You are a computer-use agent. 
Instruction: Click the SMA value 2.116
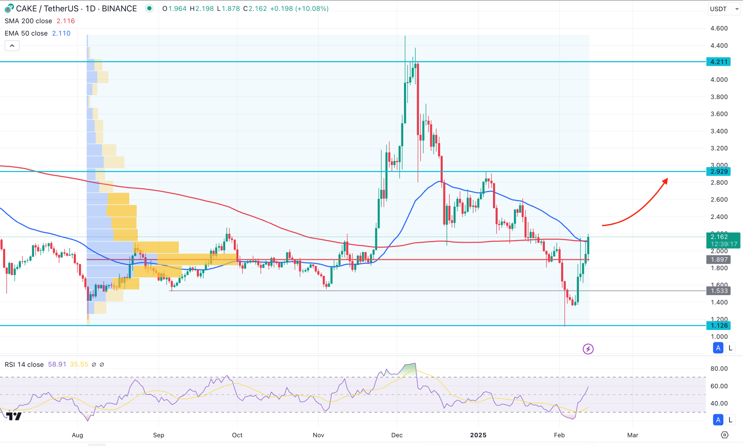(66, 21)
